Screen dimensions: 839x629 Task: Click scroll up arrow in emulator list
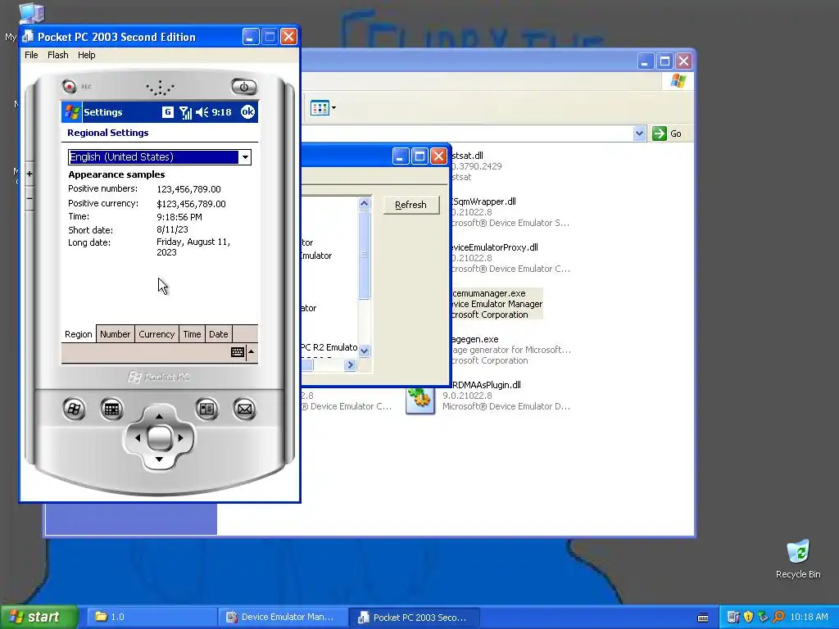tap(365, 203)
